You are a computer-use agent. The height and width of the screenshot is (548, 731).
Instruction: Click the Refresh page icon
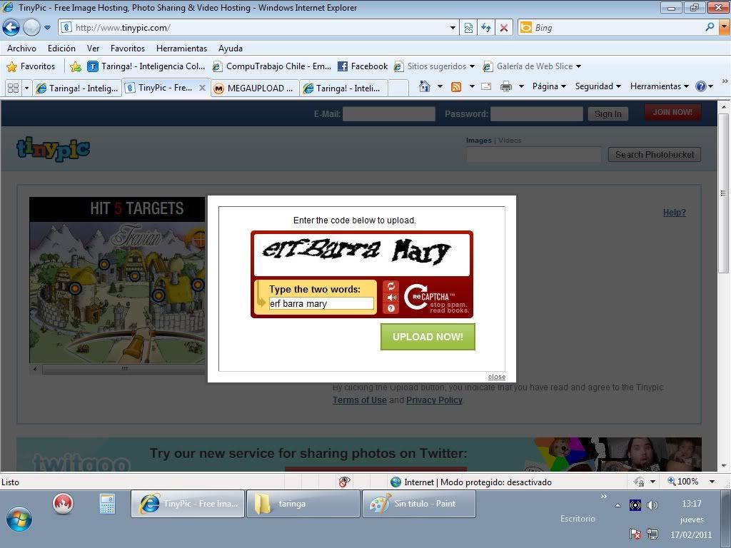(x=486, y=28)
